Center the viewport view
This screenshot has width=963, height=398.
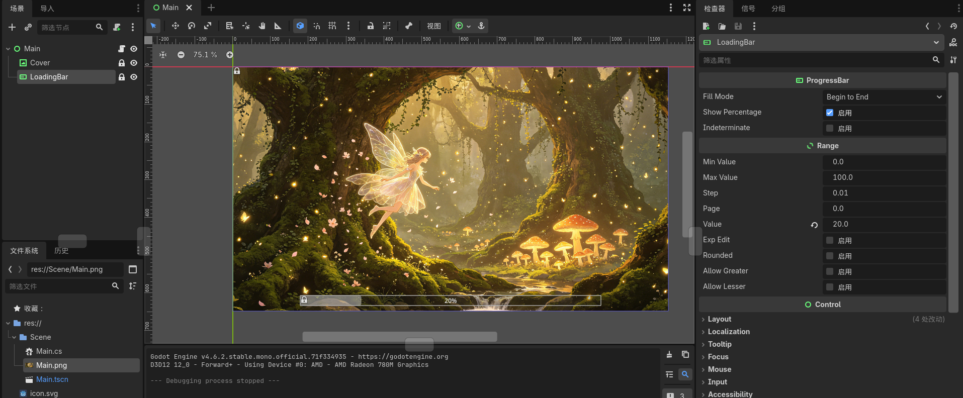[163, 55]
